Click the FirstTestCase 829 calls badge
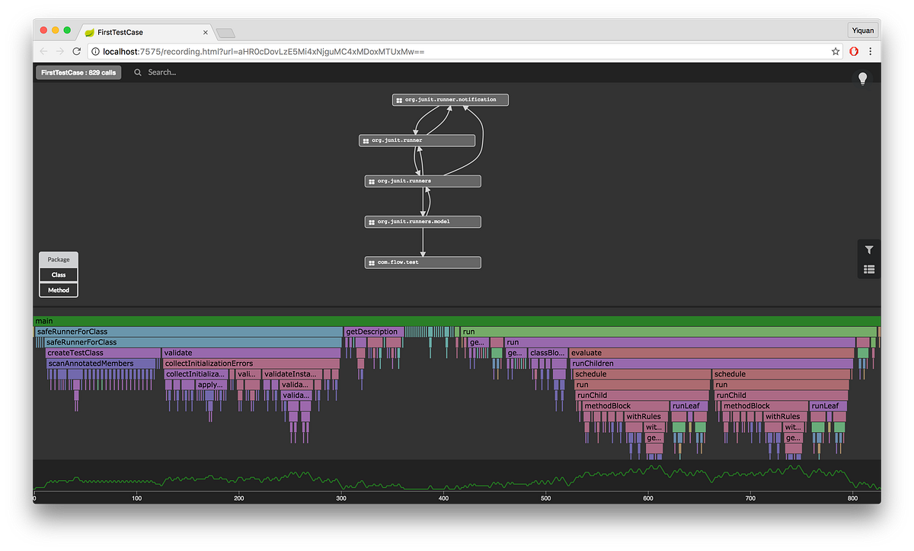914x551 pixels. click(78, 72)
